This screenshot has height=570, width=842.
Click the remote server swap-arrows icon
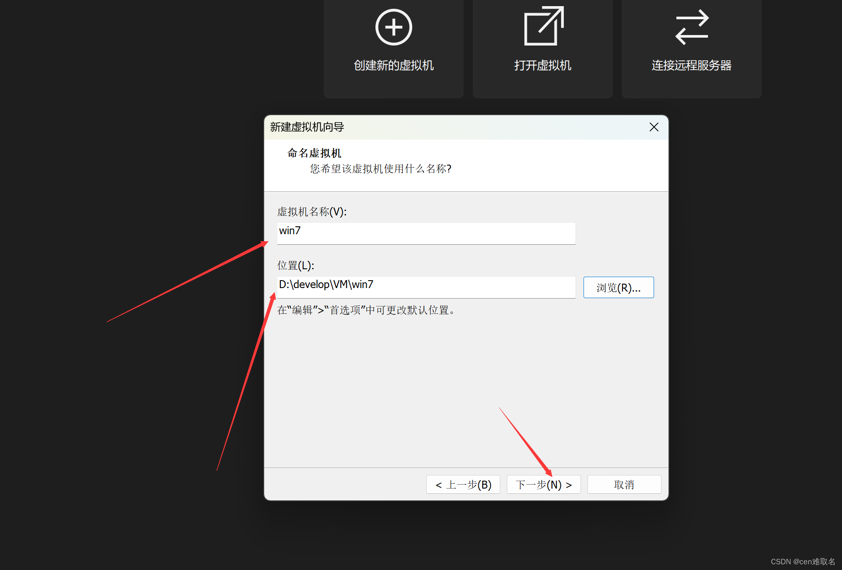pos(691,27)
